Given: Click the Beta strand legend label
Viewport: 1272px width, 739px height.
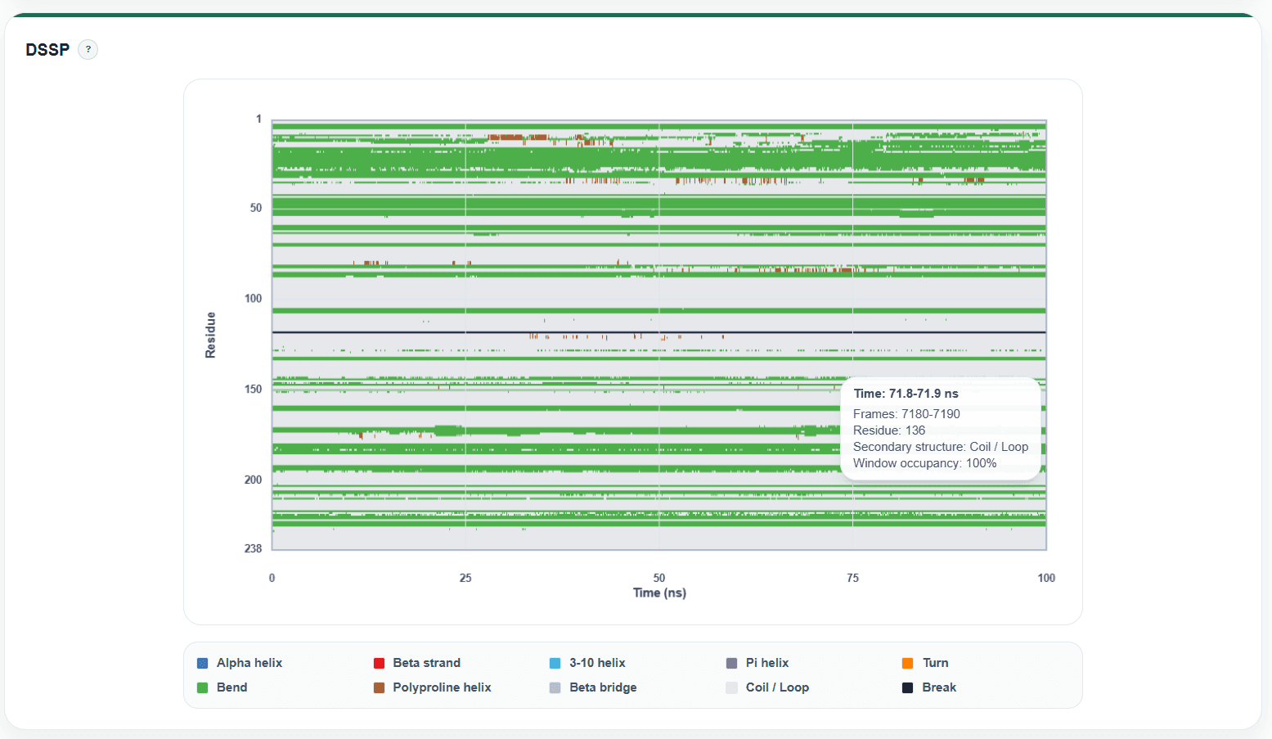Looking at the screenshot, I should click(x=427, y=663).
